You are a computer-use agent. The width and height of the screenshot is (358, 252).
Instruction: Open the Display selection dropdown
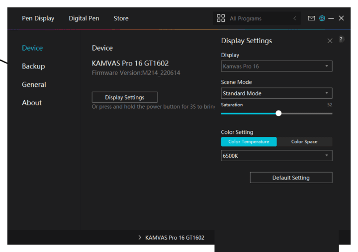pos(276,66)
